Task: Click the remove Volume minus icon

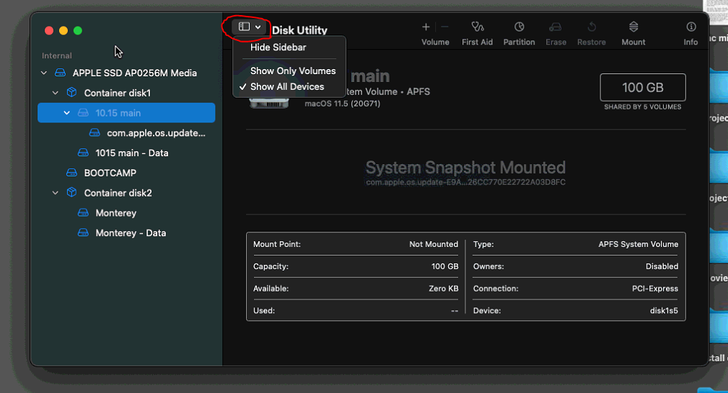Action: [444, 27]
